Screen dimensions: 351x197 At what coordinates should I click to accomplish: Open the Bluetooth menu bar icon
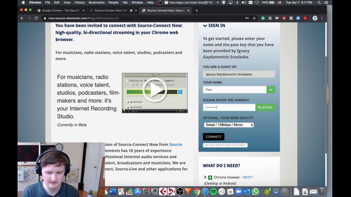[237, 2]
